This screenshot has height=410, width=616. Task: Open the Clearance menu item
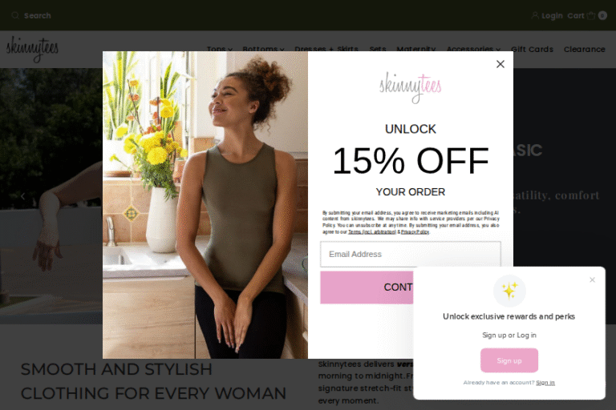pyautogui.click(x=584, y=50)
